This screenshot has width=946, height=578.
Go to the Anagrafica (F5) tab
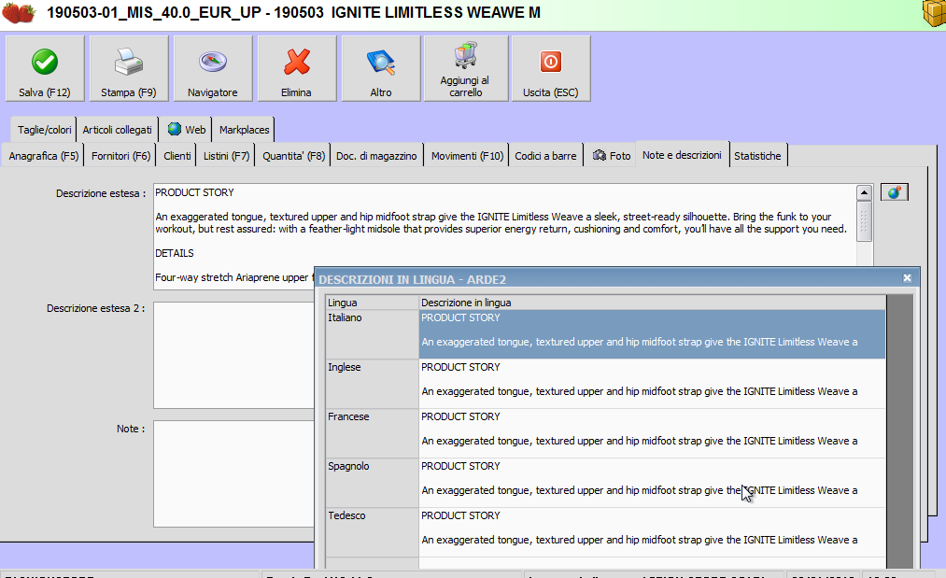pyautogui.click(x=44, y=156)
